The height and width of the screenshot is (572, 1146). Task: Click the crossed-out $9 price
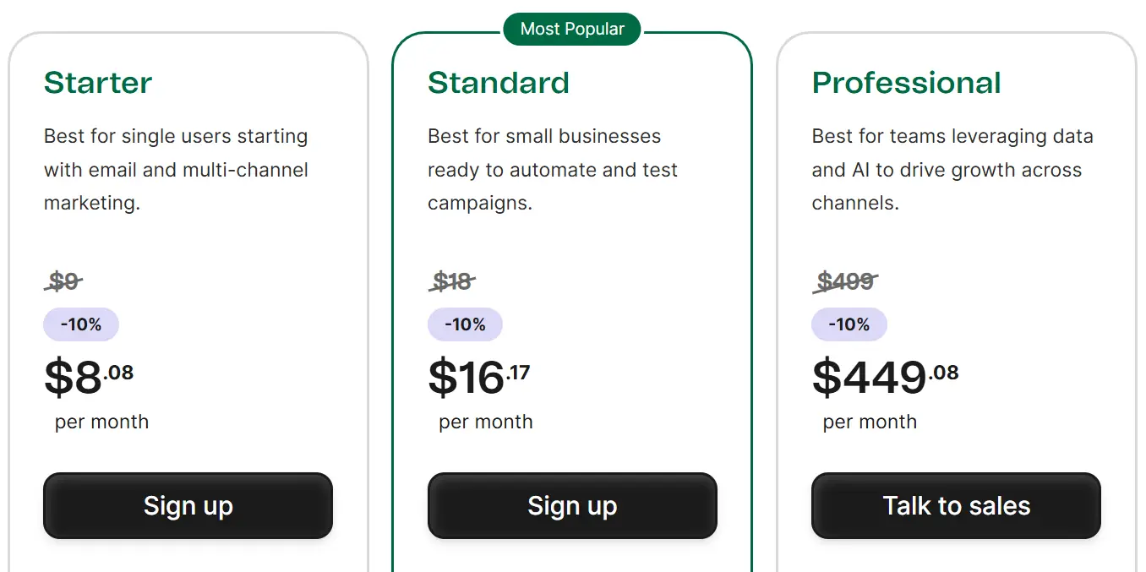[x=64, y=281]
